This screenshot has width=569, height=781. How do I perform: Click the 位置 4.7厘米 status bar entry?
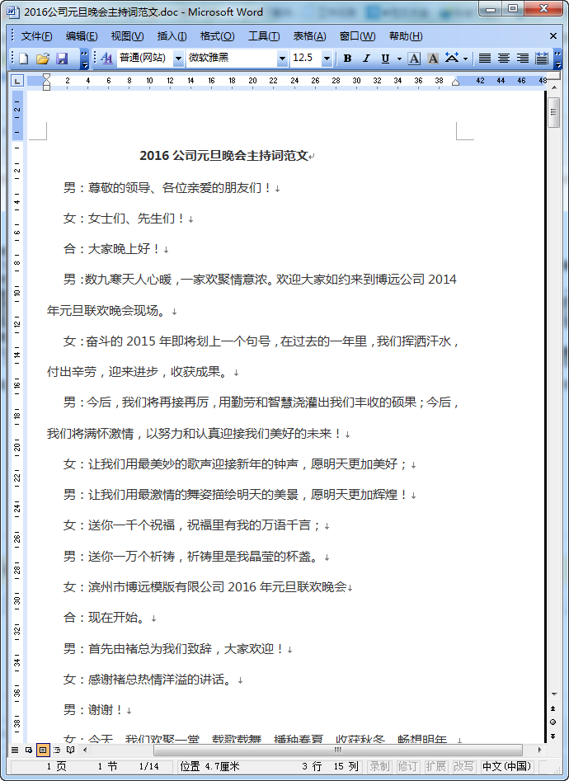coord(209,766)
